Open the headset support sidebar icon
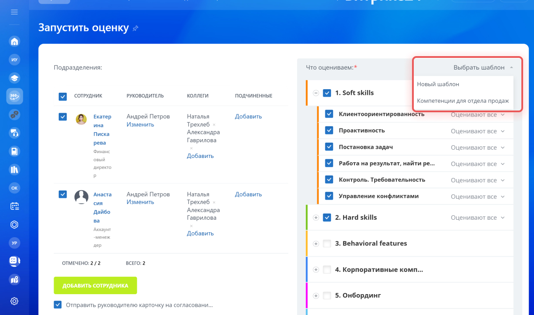 click(14, 133)
